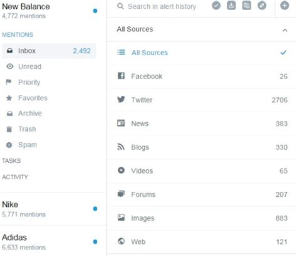Screen dimensions: 297x257
Task: Click the Archive tray icon
Action: click(x=9, y=113)
